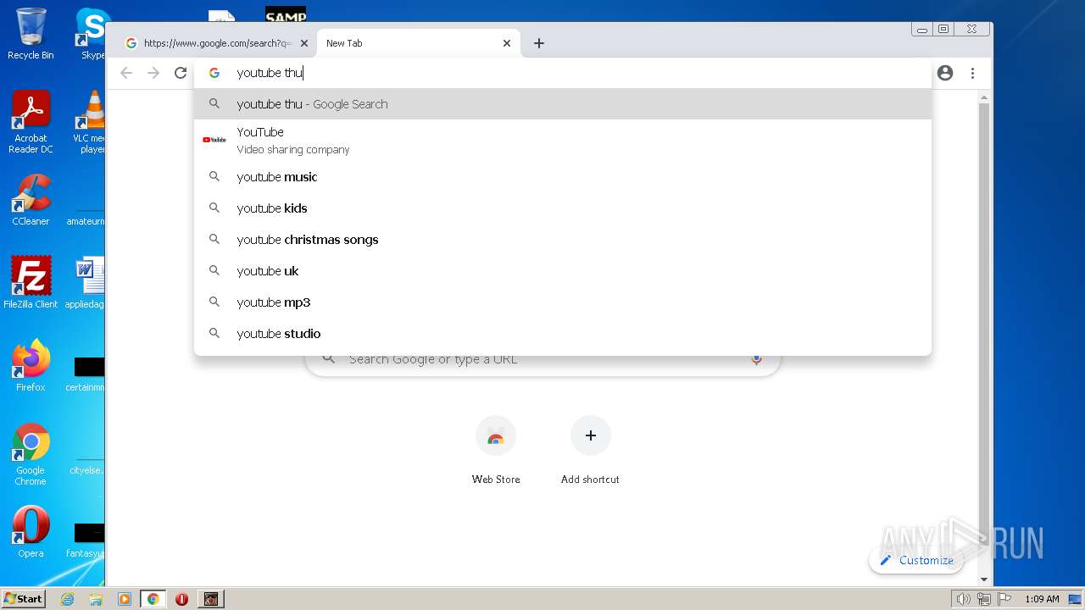The image size is (1085, 610).
Task: Select the 'youtube studio' suggestion
Action: pos(563,333)
